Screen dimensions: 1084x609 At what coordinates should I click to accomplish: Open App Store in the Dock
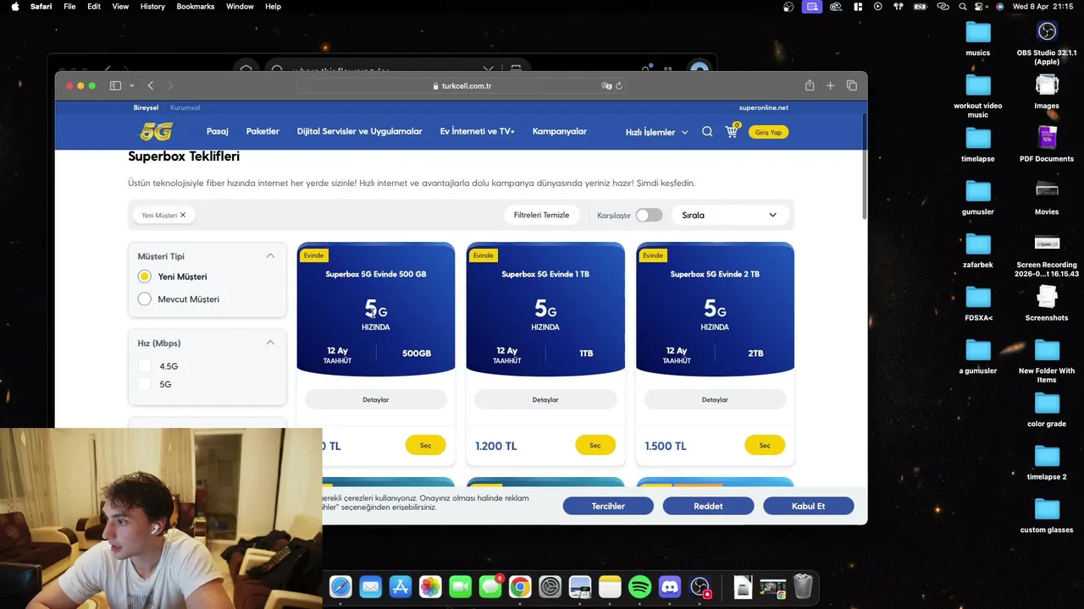400,586
